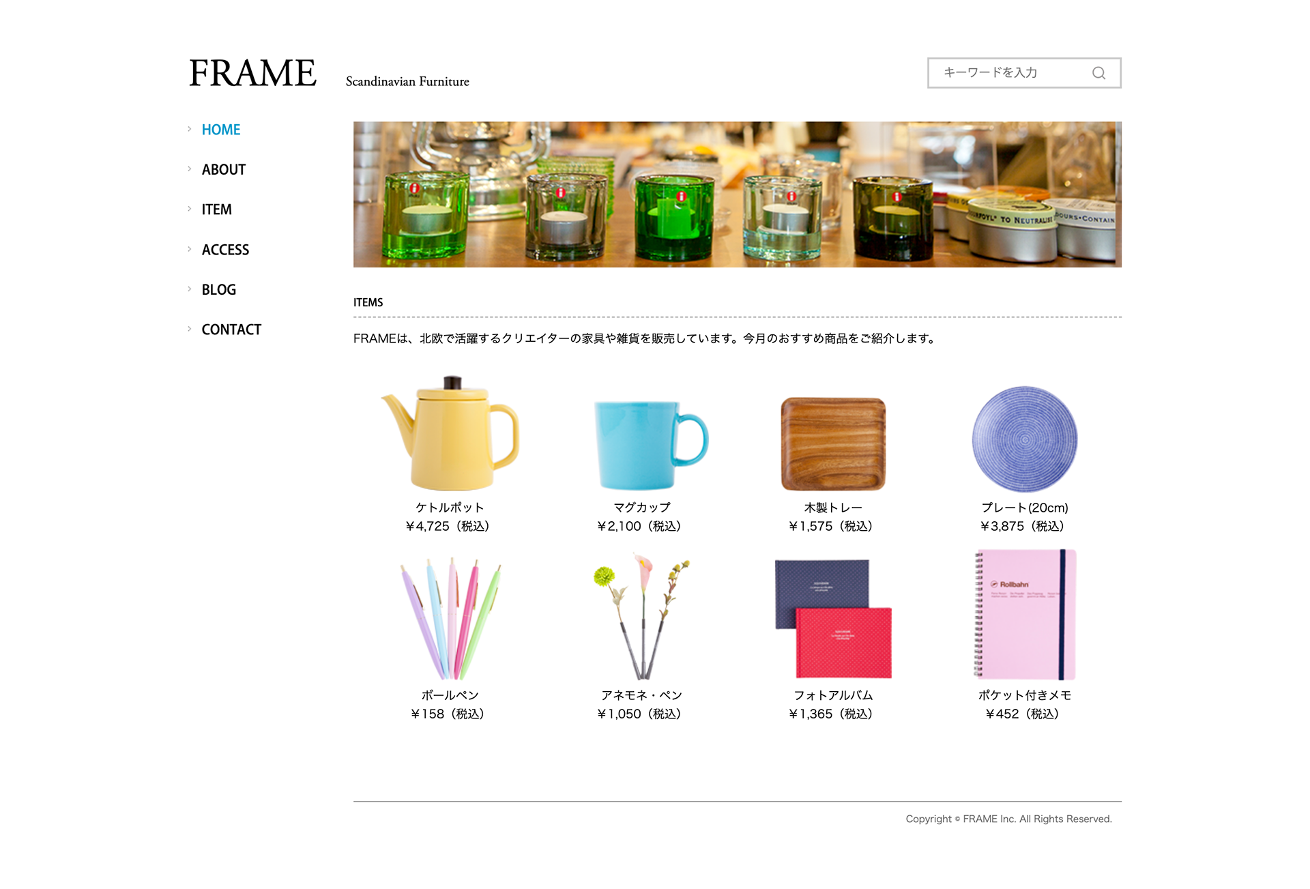Click the yellow kettle pot image

pyautogui.click(x=450, y=433)
